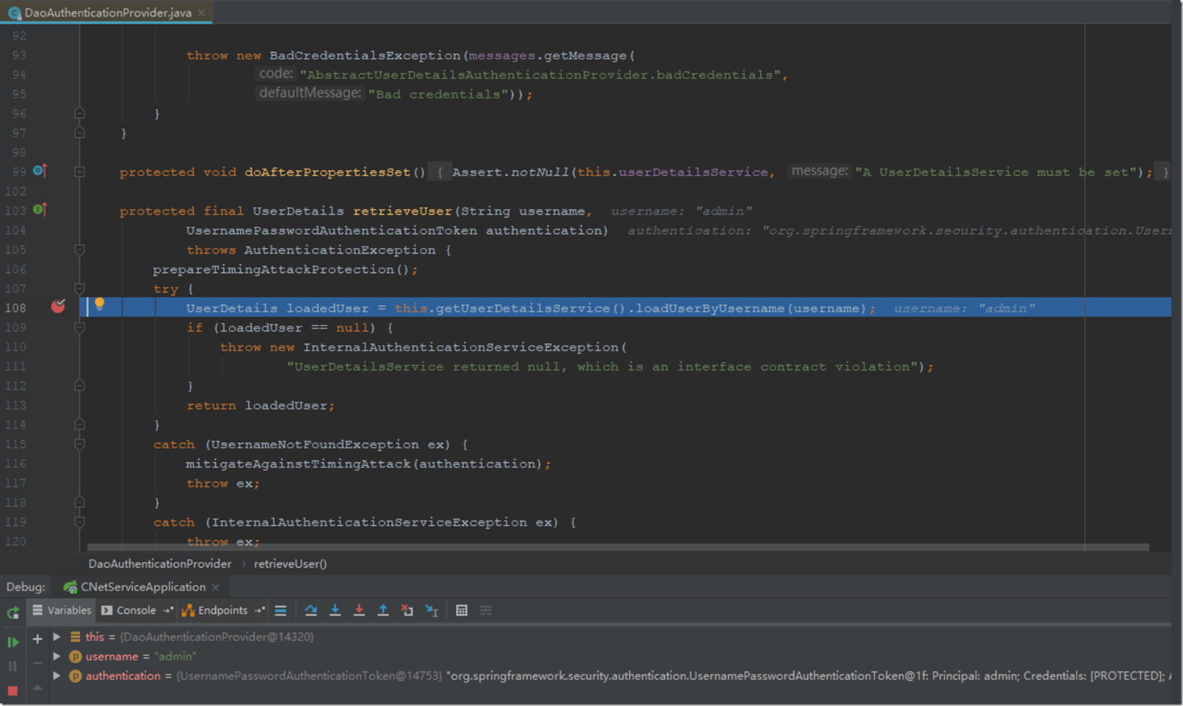Click retrieveUser() in breadcrumb
This screenshot has height=706, width=1183.
coord(290,564)
